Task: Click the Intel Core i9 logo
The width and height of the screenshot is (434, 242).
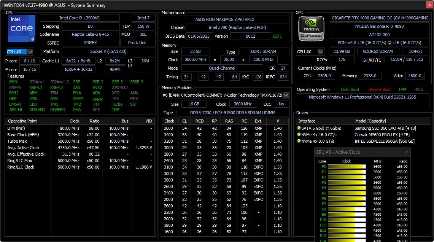Action: click(22, 29)
